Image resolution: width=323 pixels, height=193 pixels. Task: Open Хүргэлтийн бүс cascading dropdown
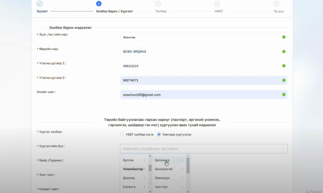pyautogui.click(x=204, y=149)
